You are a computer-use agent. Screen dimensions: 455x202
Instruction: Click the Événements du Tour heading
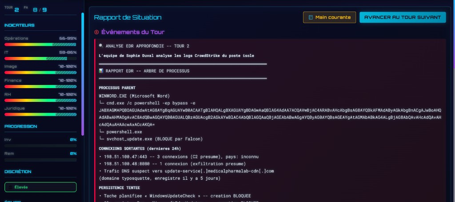click(x=133, y=32)
